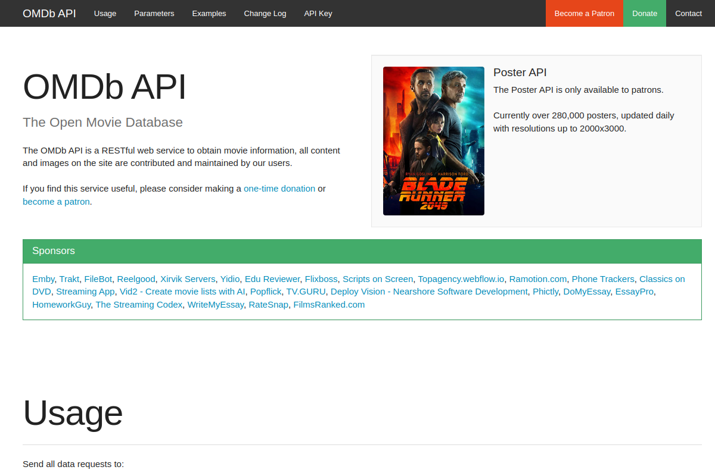Image resolution: width=715 pixels, height=476 pixels.
Task: Open the Emby sponsor link
Action: tap(43, 279)
